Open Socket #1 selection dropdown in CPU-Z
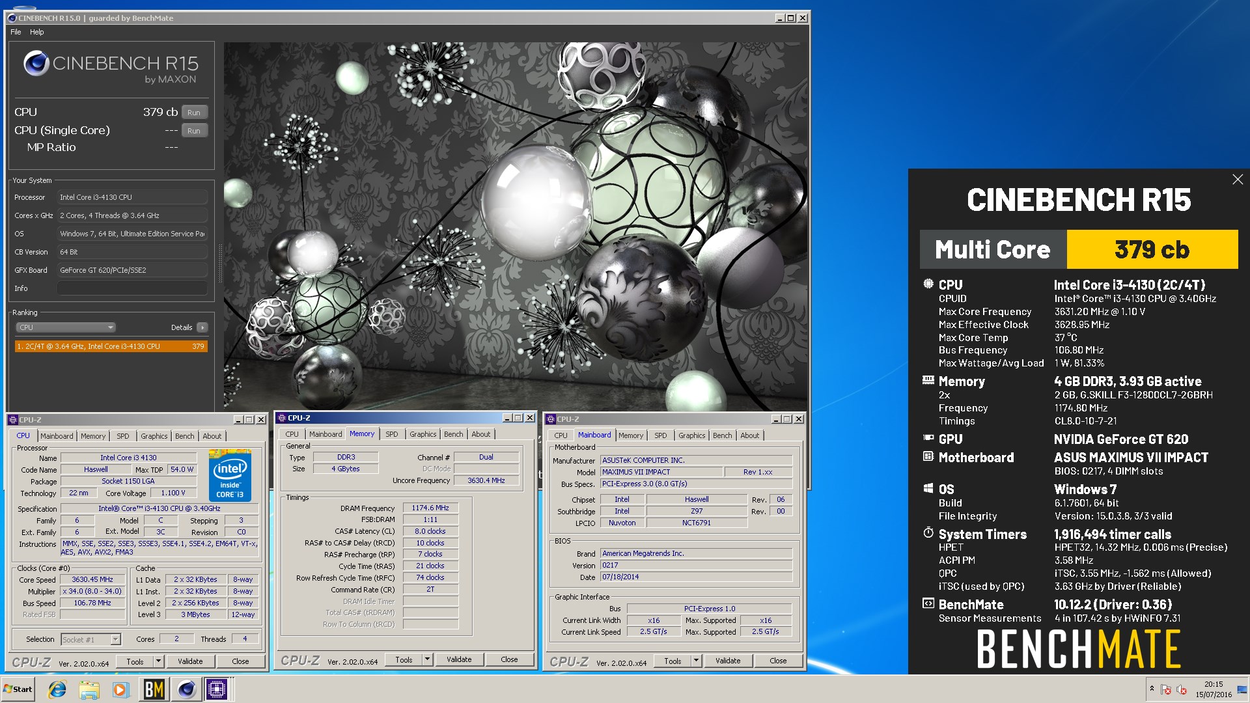Screen dimensions: 1250x703 point(91,639)
